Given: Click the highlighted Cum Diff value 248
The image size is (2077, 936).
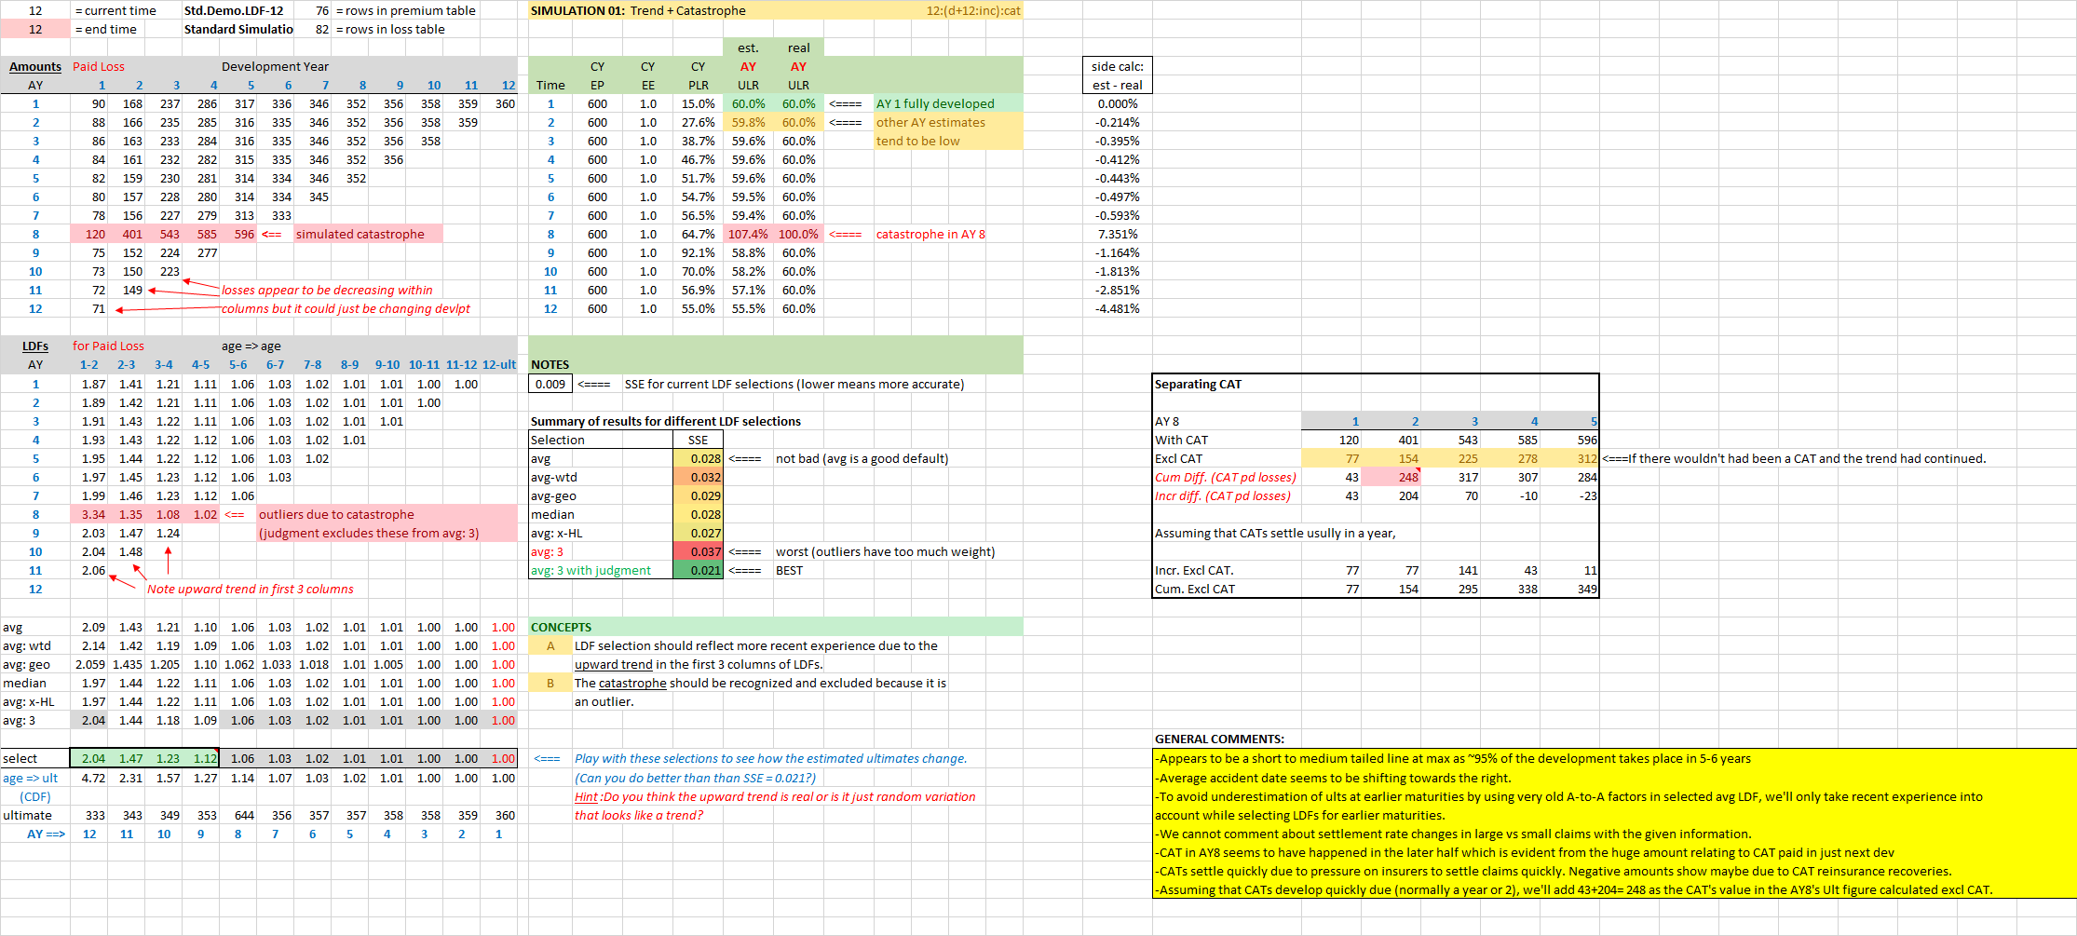Looking at the screenshot, I should click(1392, 477).
